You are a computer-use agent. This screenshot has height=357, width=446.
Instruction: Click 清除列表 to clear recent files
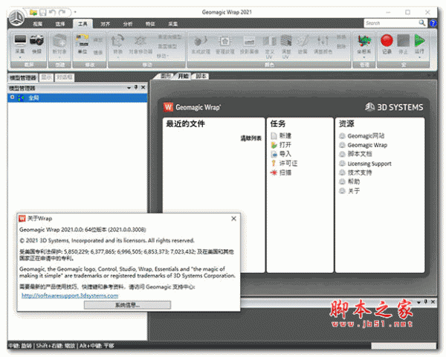(x=251, y=138)
